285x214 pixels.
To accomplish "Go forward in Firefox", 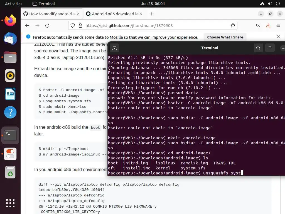I will (37, 25).
